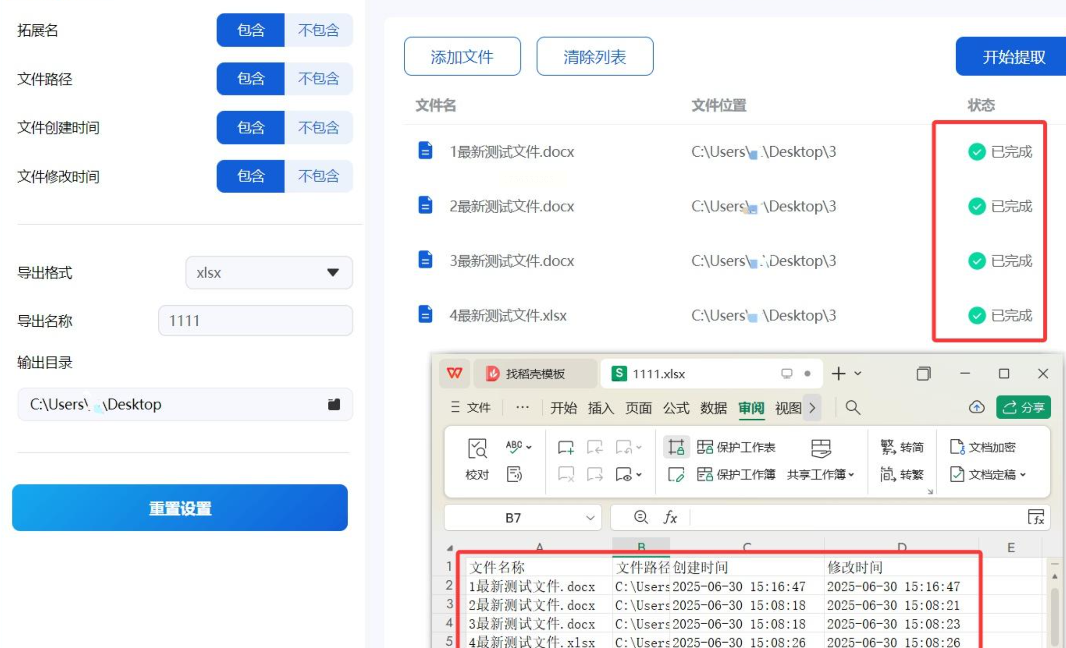The width and height of the screenshot is (1066, 648).
Task: Set 文件路径 to 不包含
Action: coord(318,79)
